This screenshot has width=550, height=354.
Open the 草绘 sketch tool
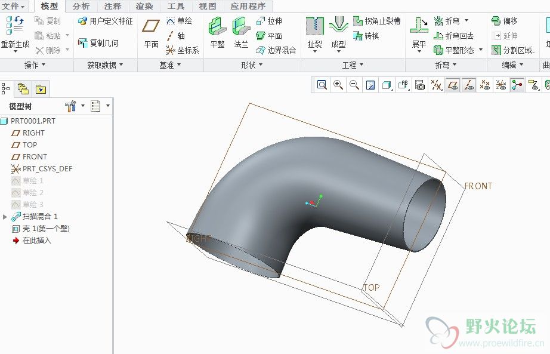(179, 21)
